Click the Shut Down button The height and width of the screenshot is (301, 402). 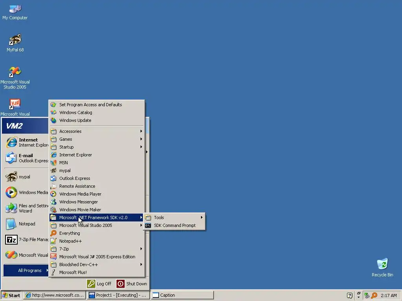point(132,284)
